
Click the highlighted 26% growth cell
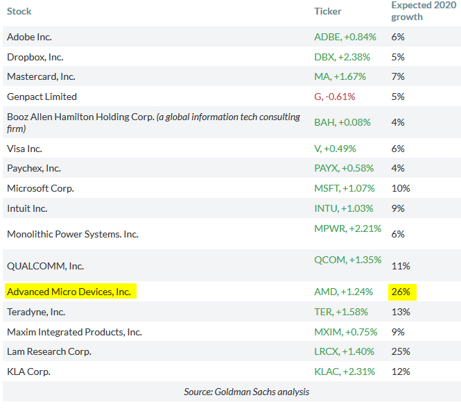pyautogui.click(x=401, y=292)
